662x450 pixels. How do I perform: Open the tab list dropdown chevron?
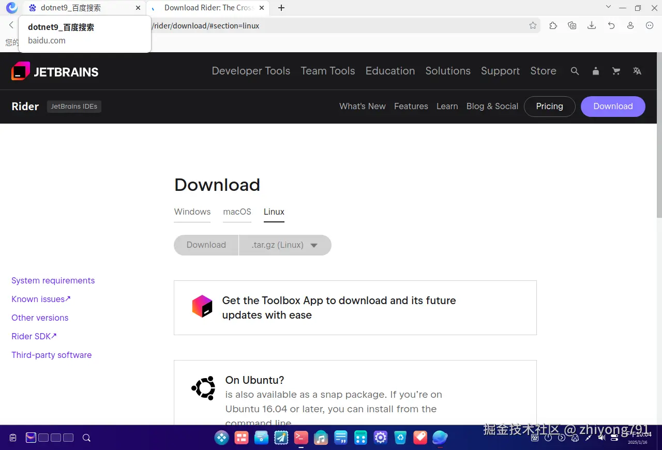608,7
